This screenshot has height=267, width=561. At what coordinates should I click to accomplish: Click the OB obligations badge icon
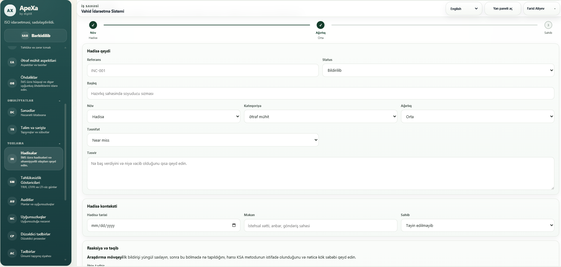12,83
